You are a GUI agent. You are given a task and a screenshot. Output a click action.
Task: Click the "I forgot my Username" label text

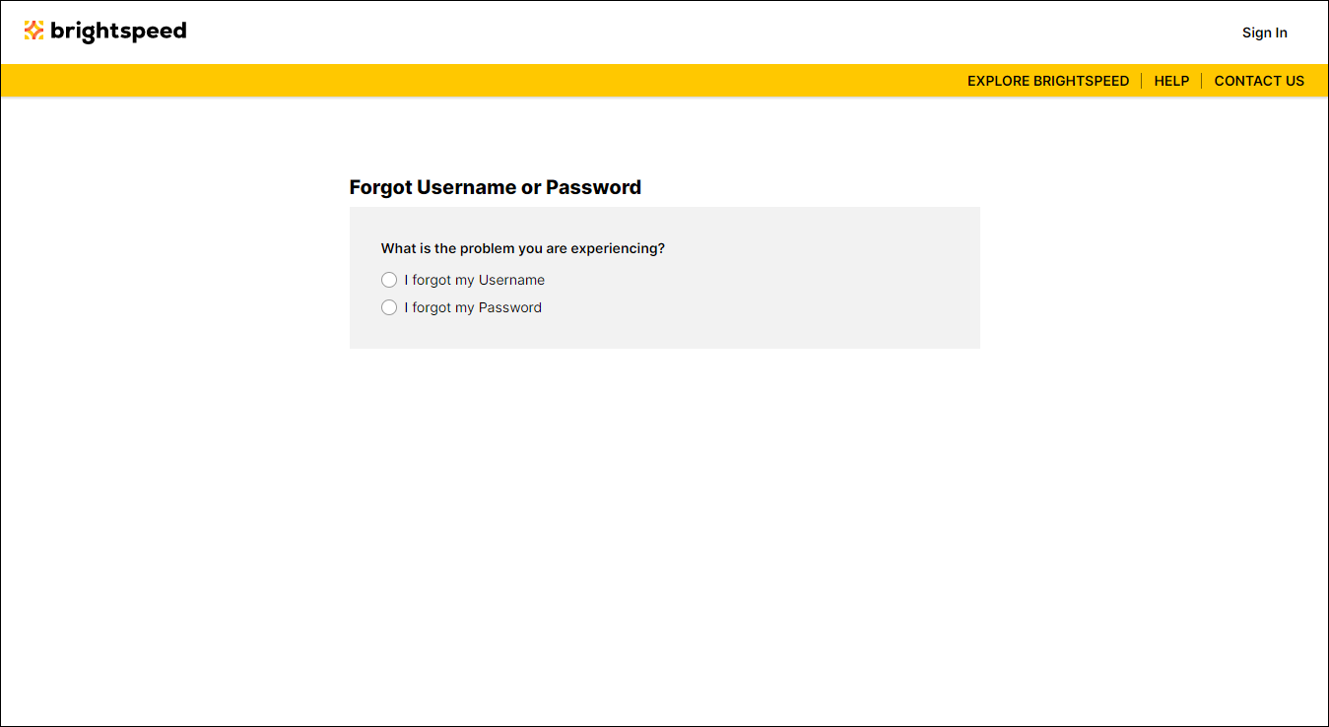click(x=474, y=280)
